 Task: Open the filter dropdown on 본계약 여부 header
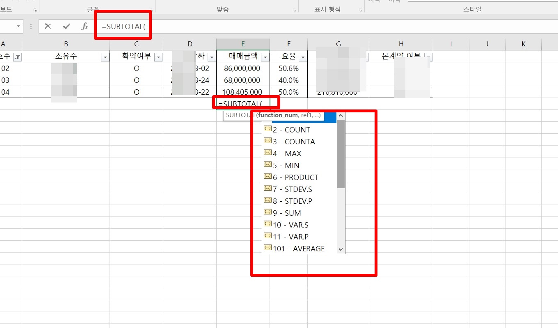[x=428, y=57]
